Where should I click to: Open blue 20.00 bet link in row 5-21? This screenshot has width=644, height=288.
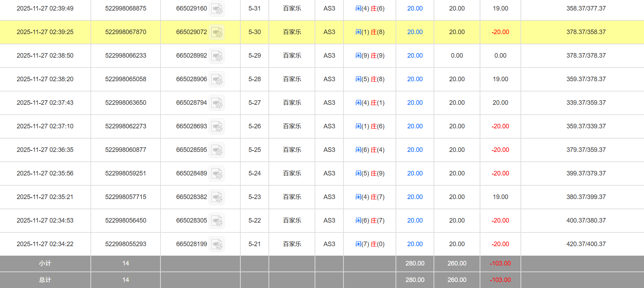415,244
